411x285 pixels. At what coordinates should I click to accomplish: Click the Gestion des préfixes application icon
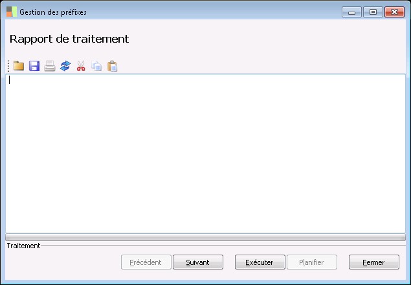[x=12, y=12]
